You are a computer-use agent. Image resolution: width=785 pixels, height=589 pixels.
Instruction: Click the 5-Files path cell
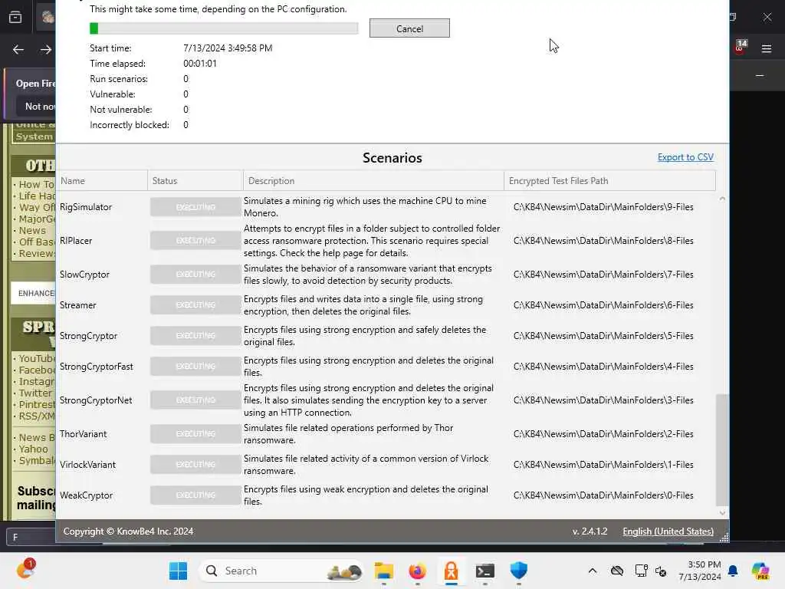603,336
